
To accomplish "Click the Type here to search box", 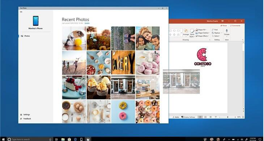I will coord(30,139).
